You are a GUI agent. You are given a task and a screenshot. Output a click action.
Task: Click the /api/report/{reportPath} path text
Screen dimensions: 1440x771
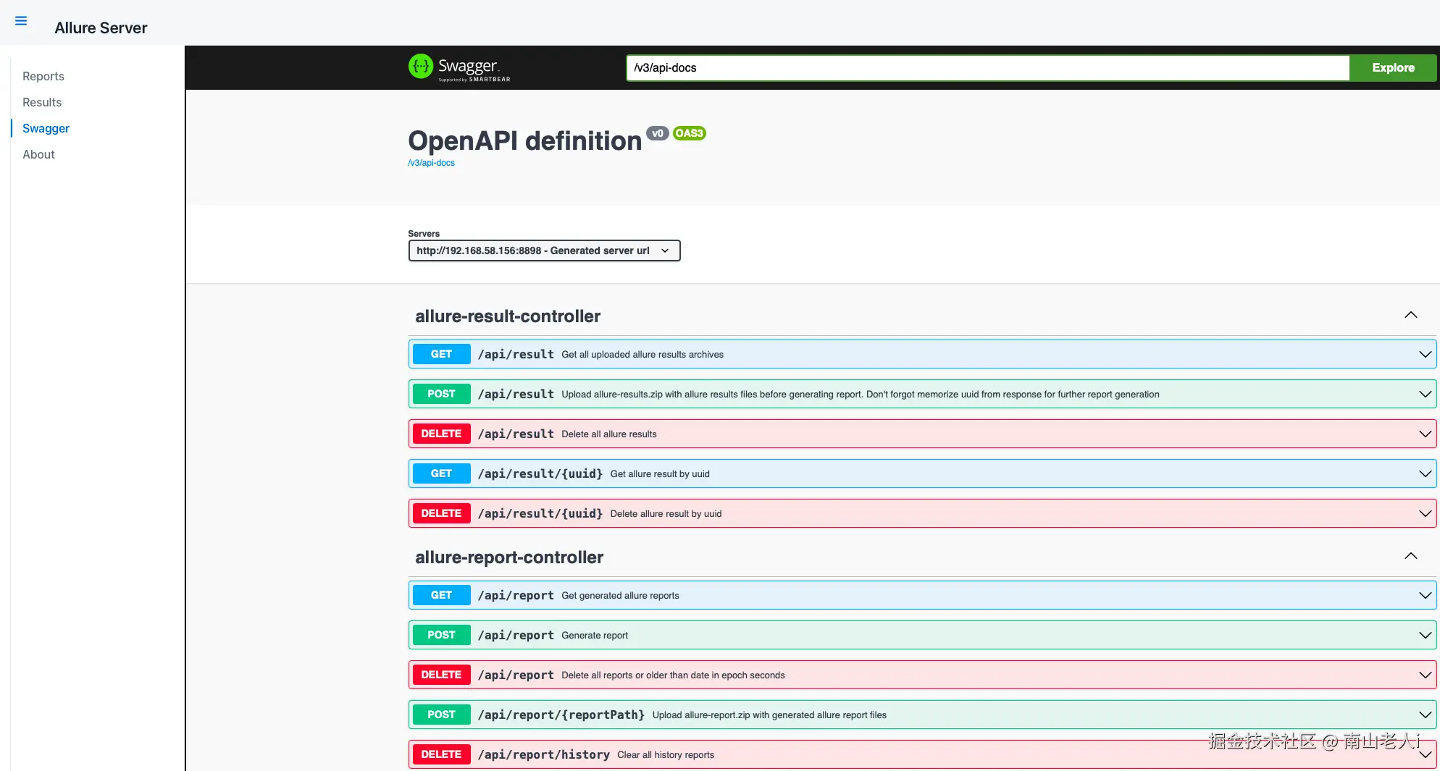pyautogui.click(x=561, y=715)
